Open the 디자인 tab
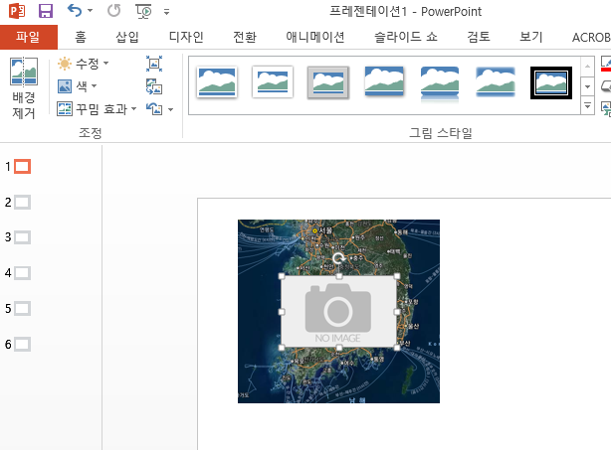 (x=186, y=37)
